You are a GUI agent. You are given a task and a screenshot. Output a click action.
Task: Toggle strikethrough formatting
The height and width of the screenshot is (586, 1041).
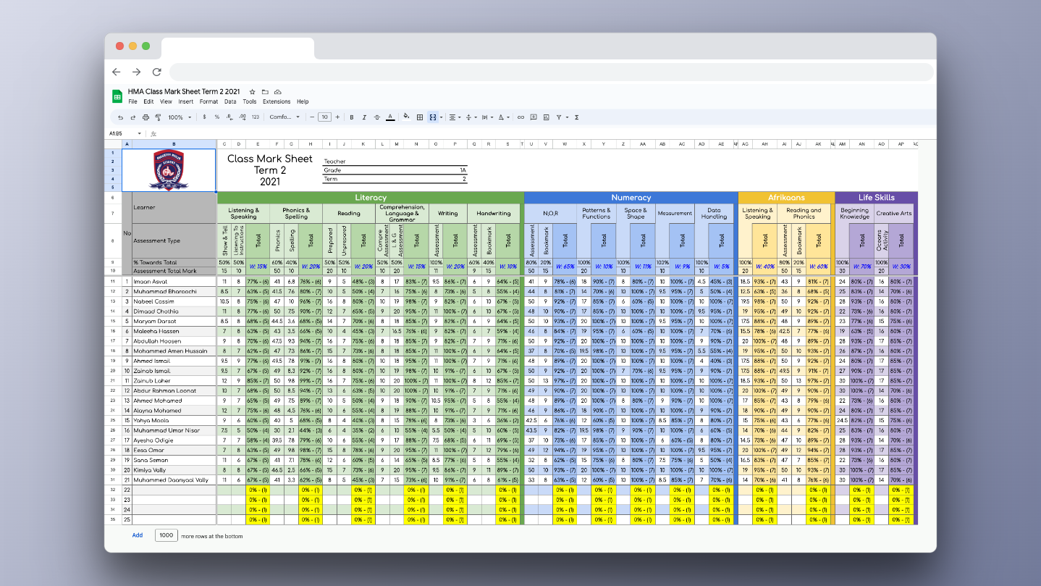(x=376, y=117)
